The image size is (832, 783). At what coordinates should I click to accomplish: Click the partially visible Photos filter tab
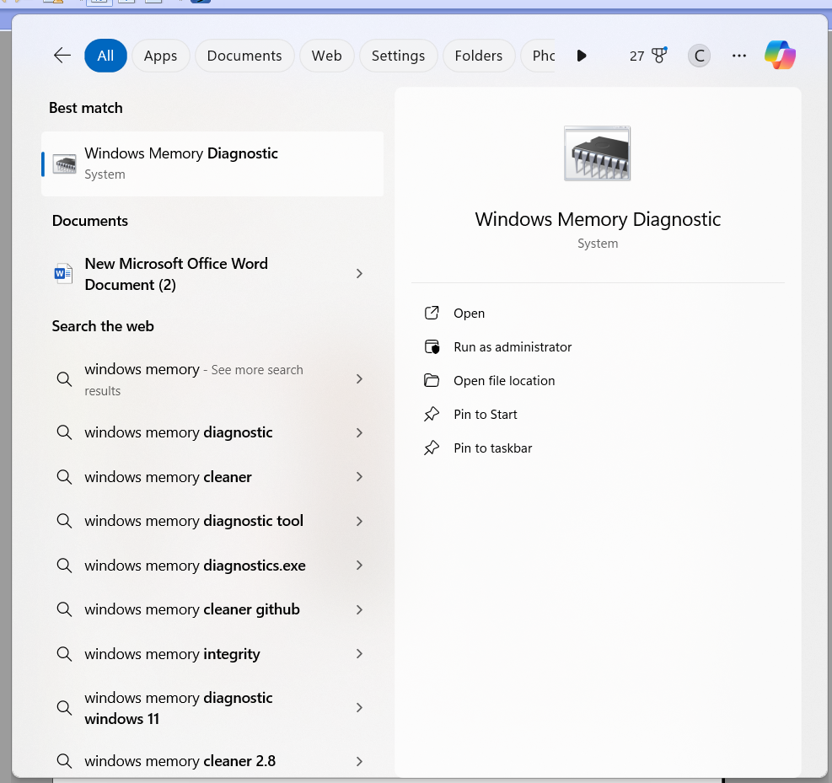(539, 55)
